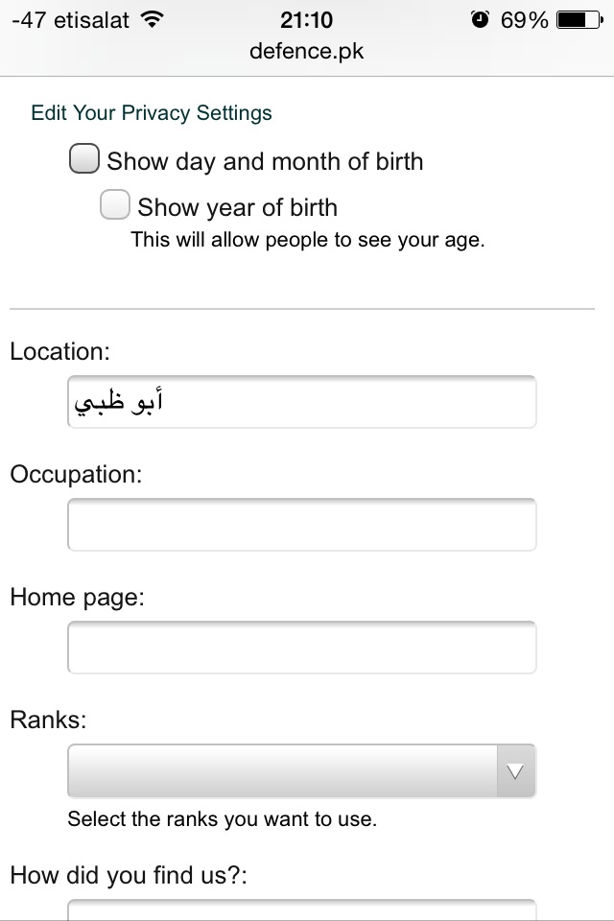Tap the alarm clock status icon
Image resolution: width=614 pixels, height=921 pixels.
click(x=480, y=20)
